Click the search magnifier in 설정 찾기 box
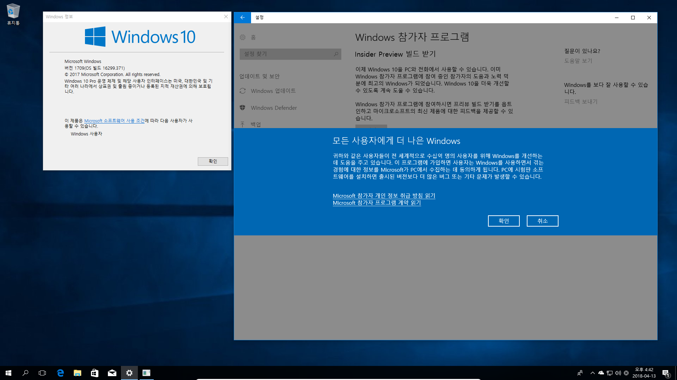677x380 pixels. (336, 54)
